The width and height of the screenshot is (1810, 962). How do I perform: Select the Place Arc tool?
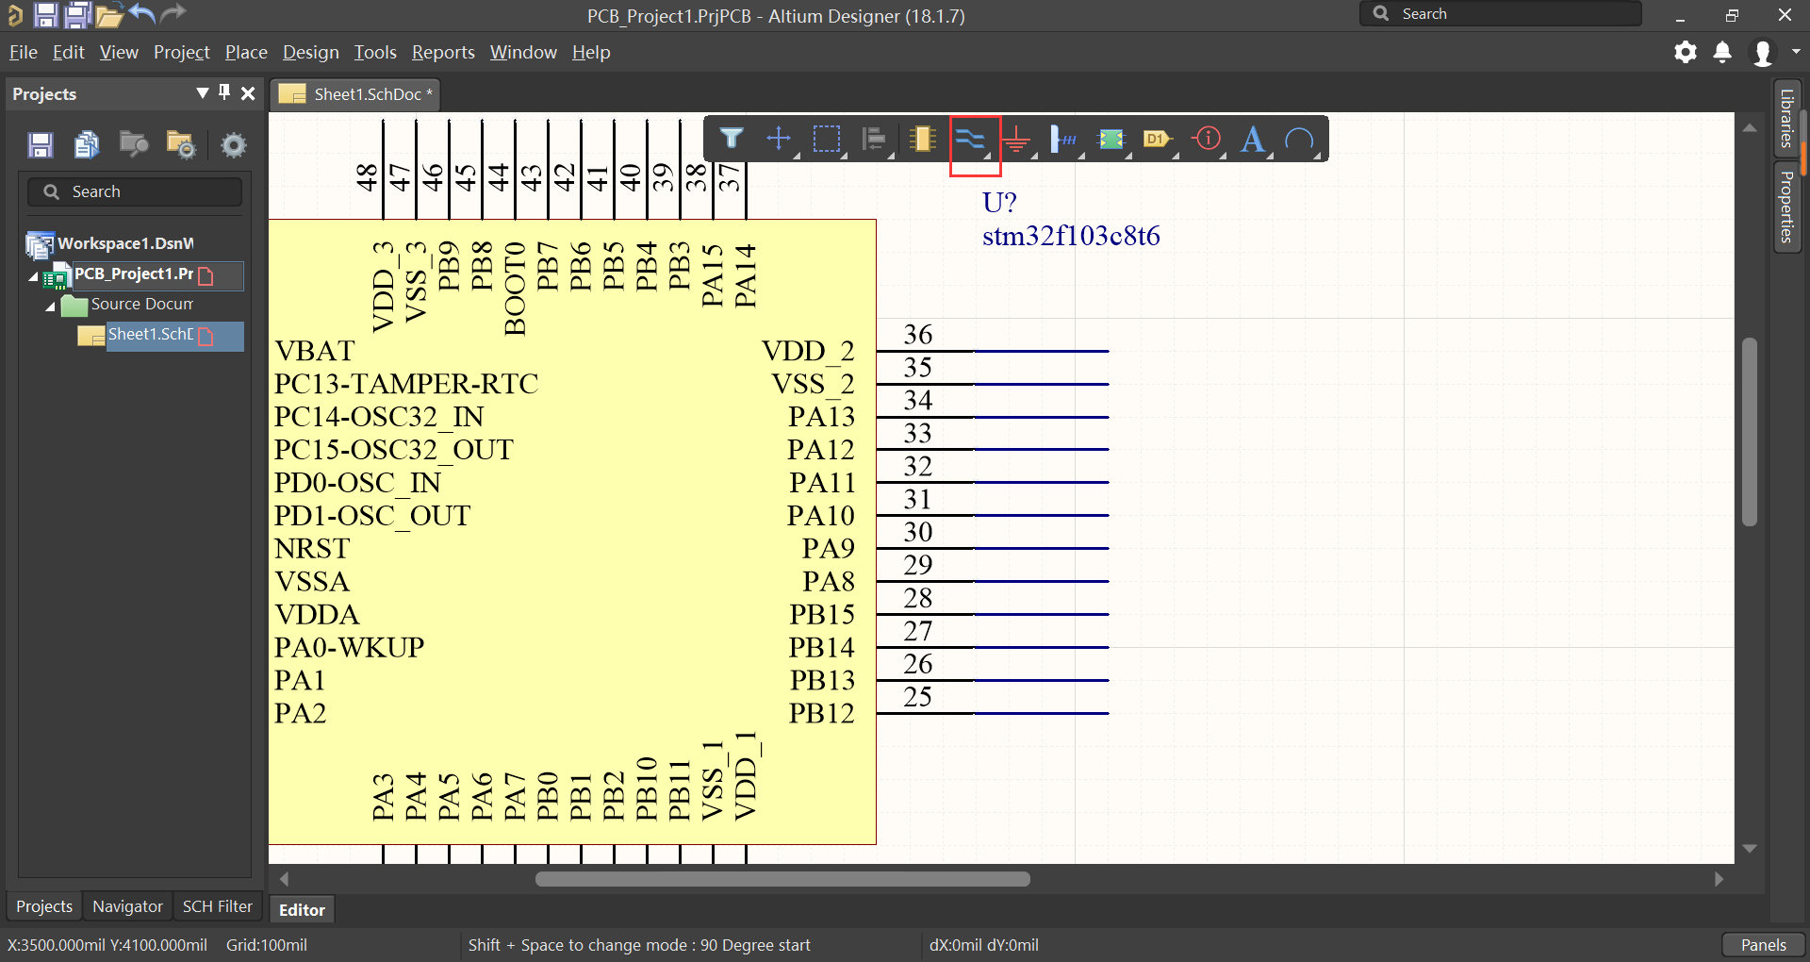(1300, 140)
